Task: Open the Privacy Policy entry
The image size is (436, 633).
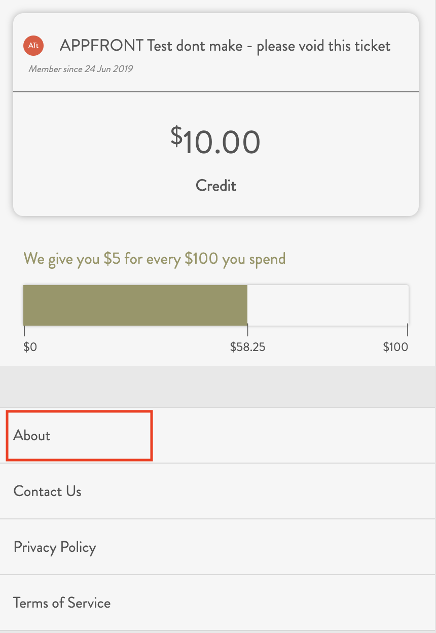Action: (x=218, y=547)
